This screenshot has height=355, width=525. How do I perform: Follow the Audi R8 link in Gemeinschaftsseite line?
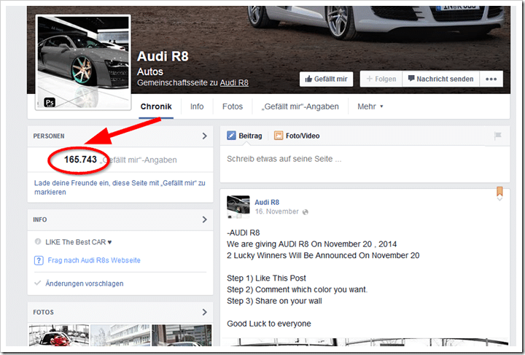[234, 82]
